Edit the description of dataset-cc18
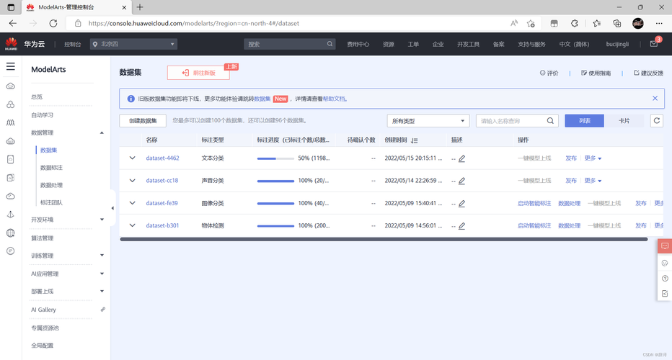The height and width of the screenshot is (360, 672). tap(461, 181)
